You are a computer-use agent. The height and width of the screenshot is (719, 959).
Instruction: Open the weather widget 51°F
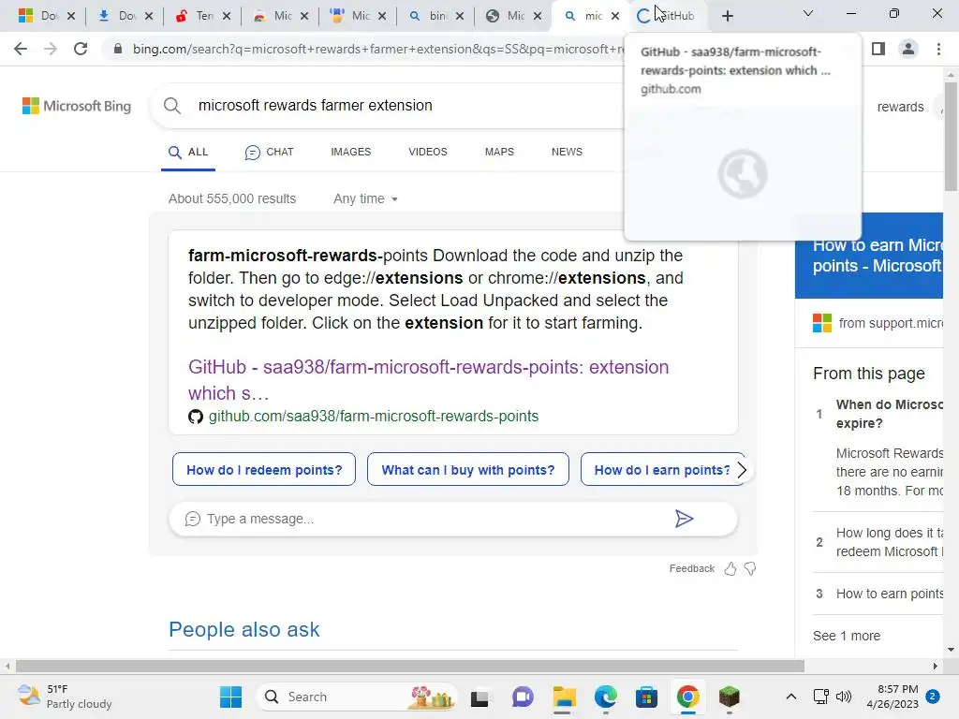[x=65, y=697]
